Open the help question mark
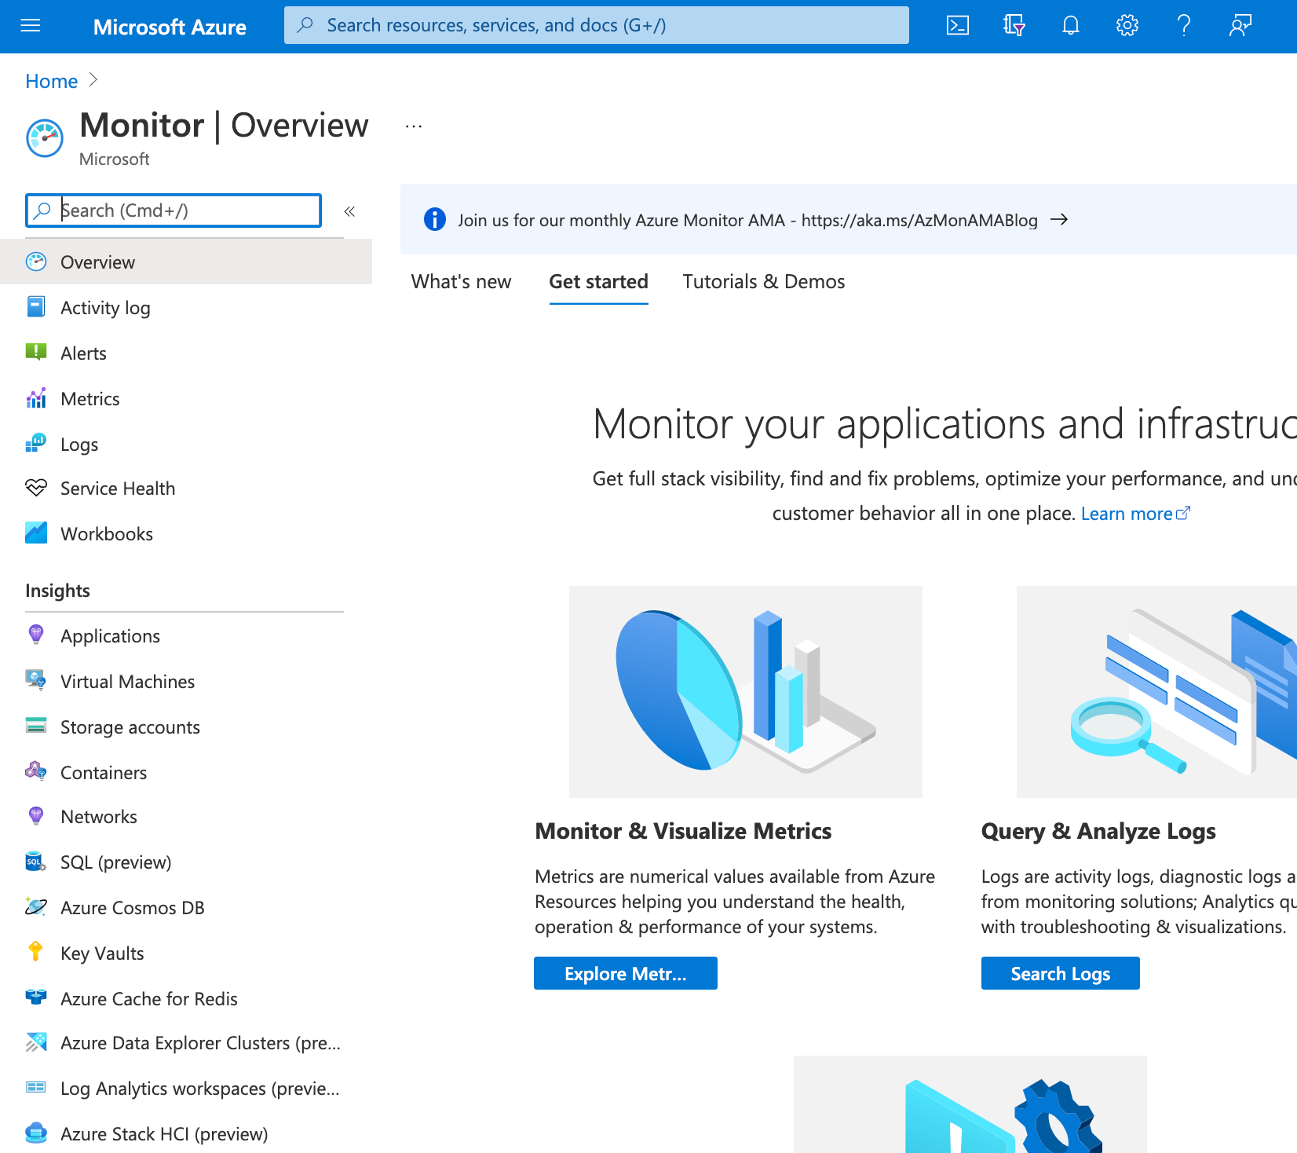 coord(1184,26)
